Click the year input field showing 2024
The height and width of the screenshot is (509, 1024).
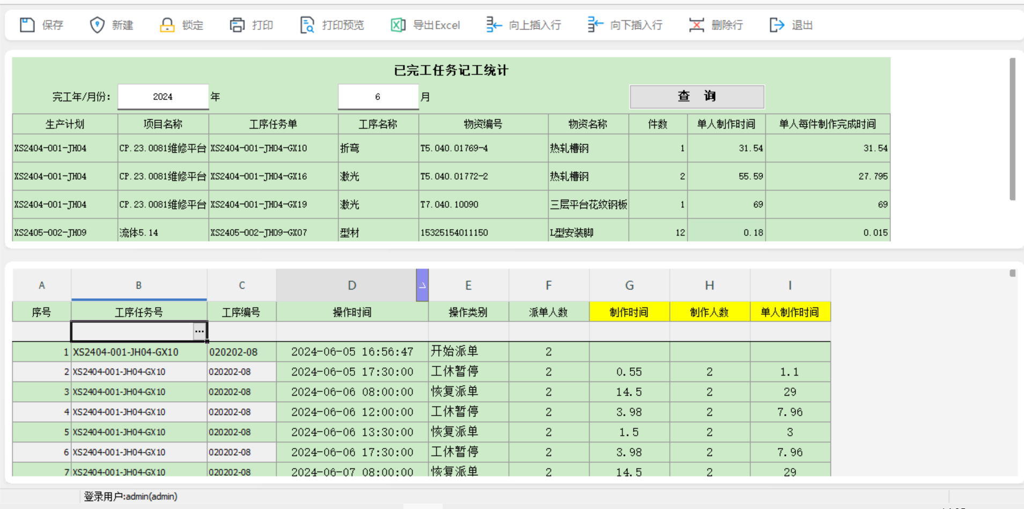(163, 97)
